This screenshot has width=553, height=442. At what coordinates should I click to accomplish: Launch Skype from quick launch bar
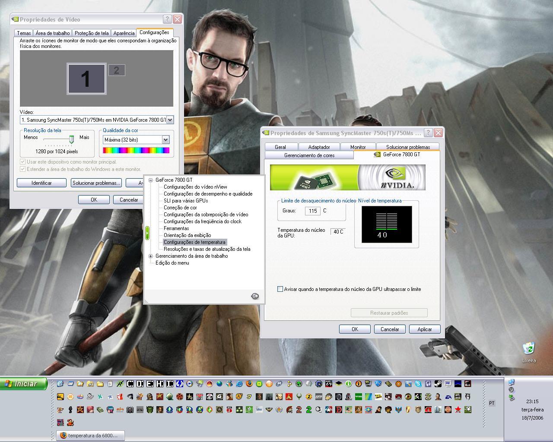(x=418, y=384)
